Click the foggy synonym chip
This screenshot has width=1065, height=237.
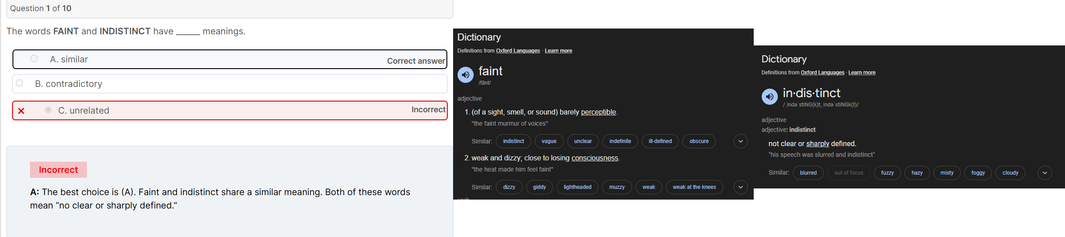978,173
